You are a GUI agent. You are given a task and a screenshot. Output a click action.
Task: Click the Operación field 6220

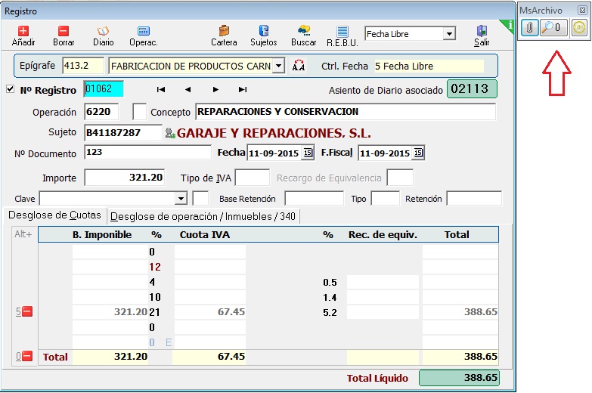[x=101, y=112]
